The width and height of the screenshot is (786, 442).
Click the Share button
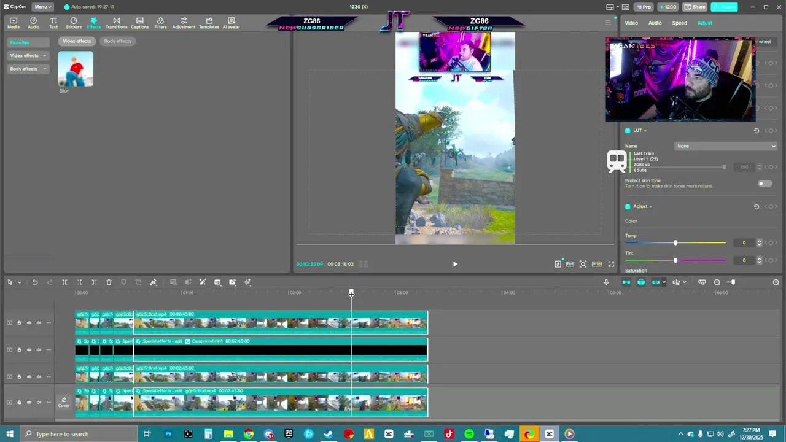coord(695,7)
